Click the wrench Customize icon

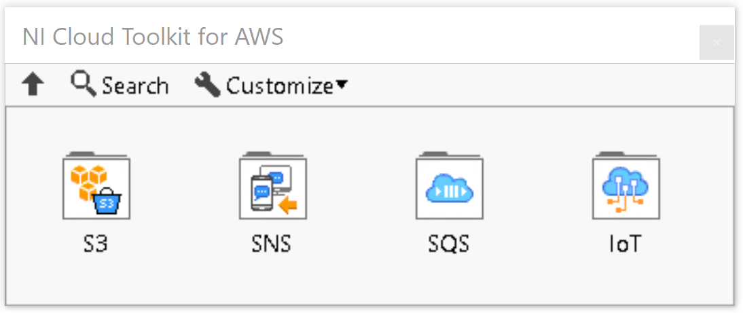point(207,85)
